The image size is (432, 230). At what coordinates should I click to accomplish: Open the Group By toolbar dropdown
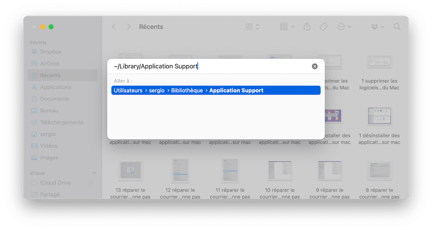pos(287,27)
